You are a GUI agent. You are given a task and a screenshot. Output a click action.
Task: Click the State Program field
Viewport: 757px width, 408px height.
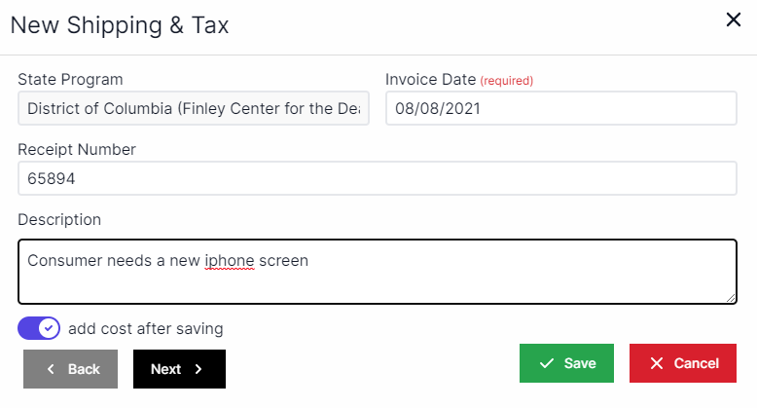click(193, 108)
